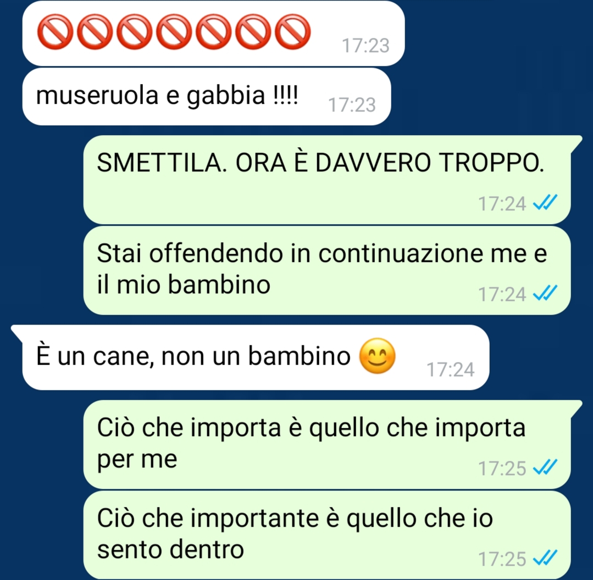Select the 'museruola e gabbia !!!!' message

tap(207, 97)
